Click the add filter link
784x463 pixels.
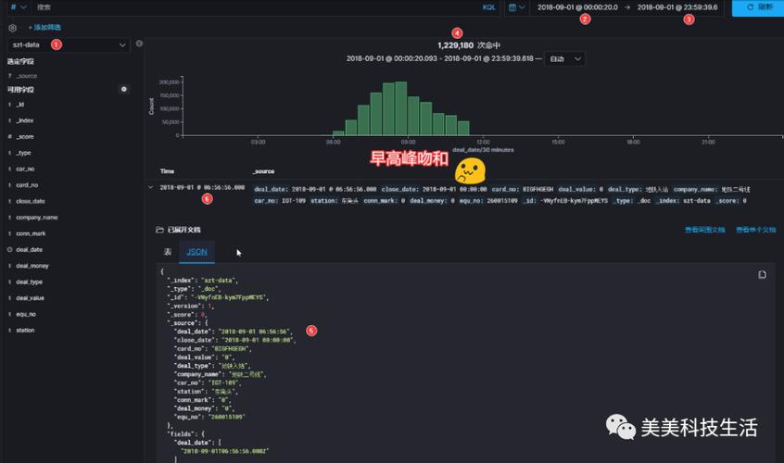point(45,28)
